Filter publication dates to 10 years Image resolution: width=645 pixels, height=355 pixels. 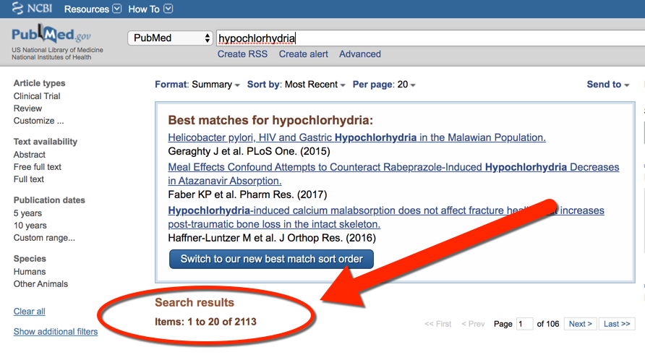[30, 226]
